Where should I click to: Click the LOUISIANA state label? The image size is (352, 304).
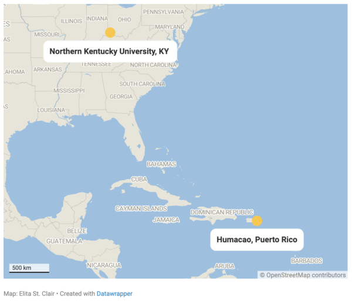(51, 110)
